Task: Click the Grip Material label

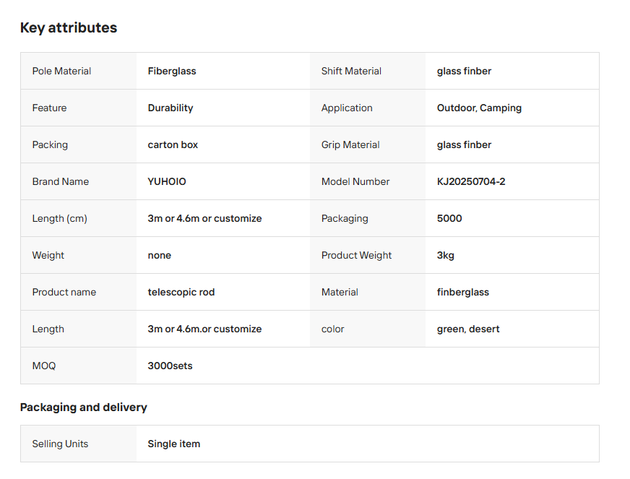Action: pos(350,144)
